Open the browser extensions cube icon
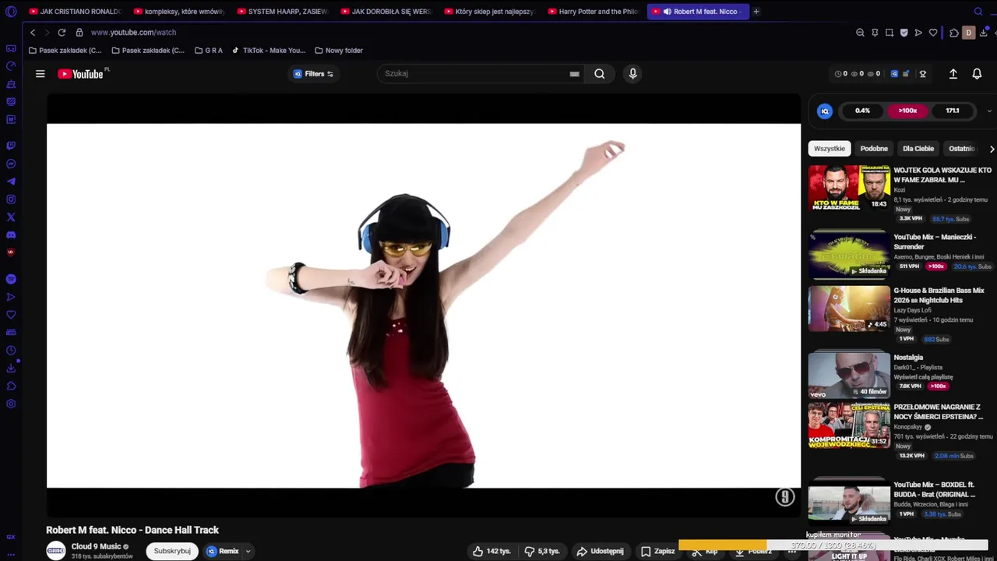This screenshot has height=561, width=997. (x=953, y=33)
